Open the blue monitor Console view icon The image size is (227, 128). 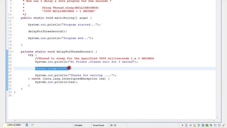coord(203,125)
